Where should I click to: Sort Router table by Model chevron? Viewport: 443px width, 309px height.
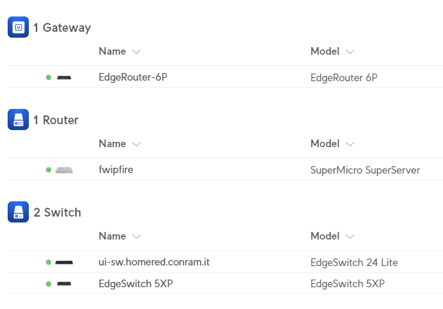[350, 144]
